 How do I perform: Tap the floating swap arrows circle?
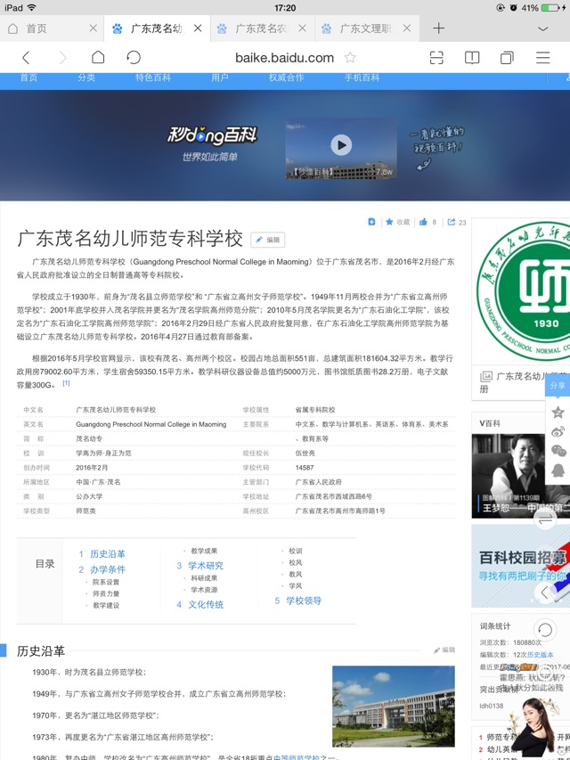(545, 519)
